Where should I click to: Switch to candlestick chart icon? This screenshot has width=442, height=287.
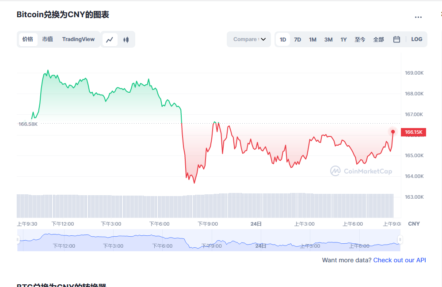126,40
